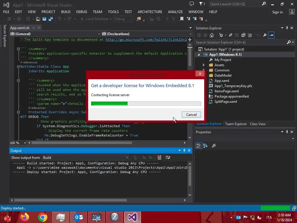This screenshot has height=223, width=297.
Task: Open Outlook from the taskbar
Action: pyautogui.click(x=79, y=217)
